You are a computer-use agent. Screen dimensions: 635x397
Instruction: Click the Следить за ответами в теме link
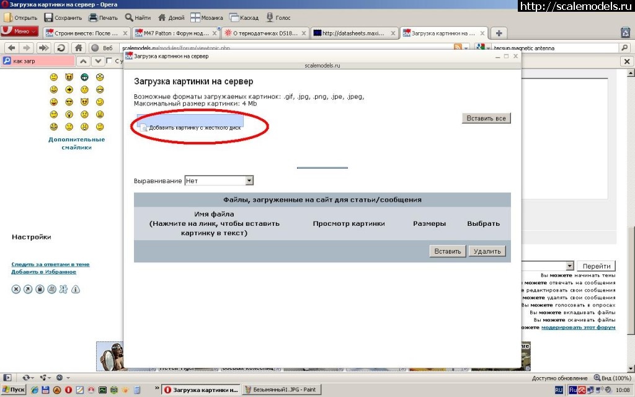coord(50,264)
